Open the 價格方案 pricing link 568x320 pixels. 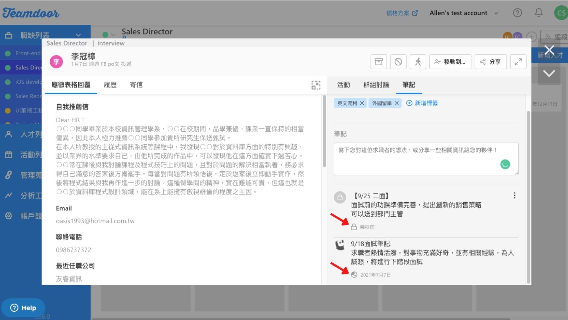tap(402, 13)
